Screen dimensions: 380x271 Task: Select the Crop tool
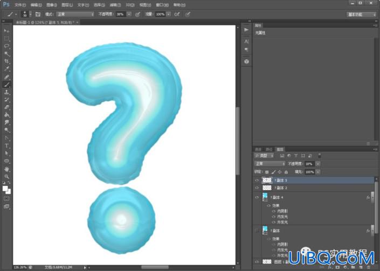pyautogui.click(x=6, y=61)
